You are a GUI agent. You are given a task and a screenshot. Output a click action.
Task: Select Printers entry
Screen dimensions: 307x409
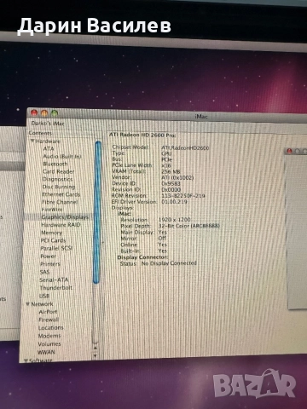[50, 264]
